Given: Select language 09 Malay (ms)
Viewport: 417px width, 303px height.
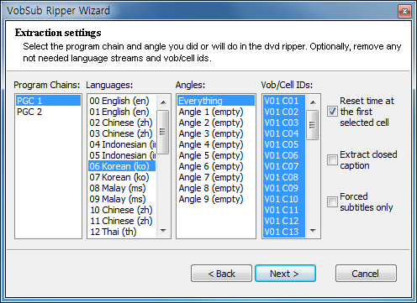Looking at the screenshot, I should pos(122,199).
